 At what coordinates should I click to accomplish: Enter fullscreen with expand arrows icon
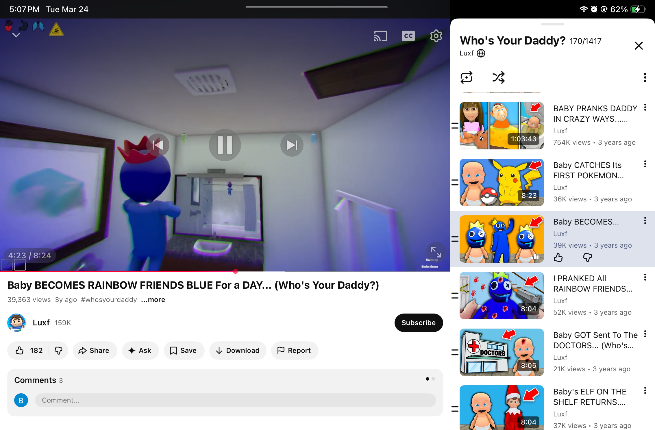pos(436,252)
